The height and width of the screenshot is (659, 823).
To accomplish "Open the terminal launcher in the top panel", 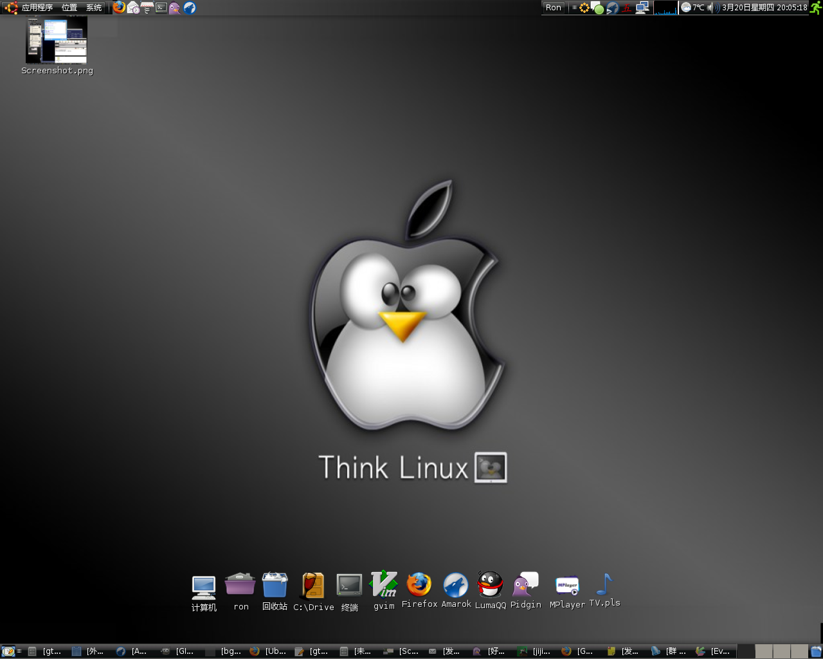I will click(161, 8).
